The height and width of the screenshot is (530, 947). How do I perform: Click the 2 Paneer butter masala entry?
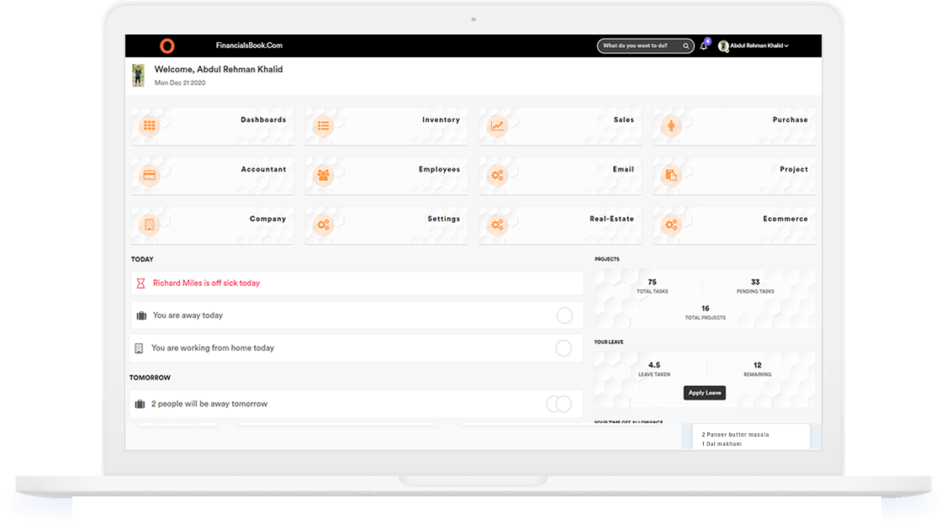click(736, 434)
